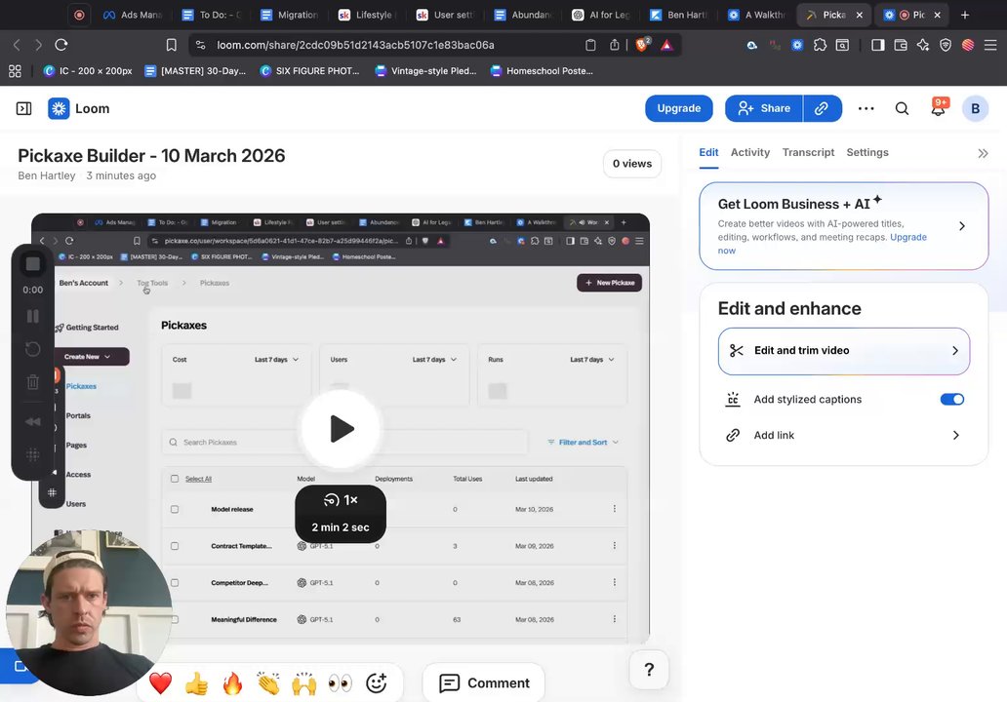
Task: Switch to the Migration browser tab
Action: click(x=289, y=15)
